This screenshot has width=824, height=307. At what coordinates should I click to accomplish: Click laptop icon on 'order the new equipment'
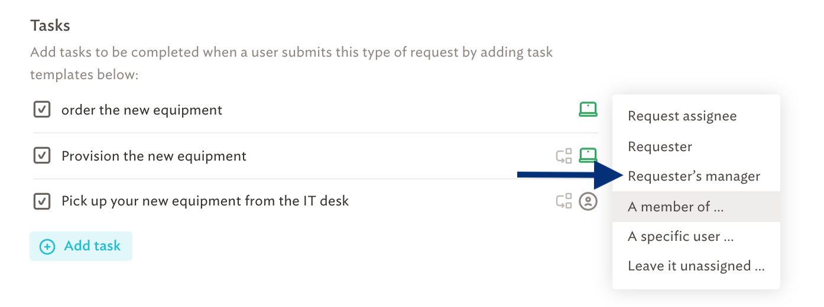point(588,110)
